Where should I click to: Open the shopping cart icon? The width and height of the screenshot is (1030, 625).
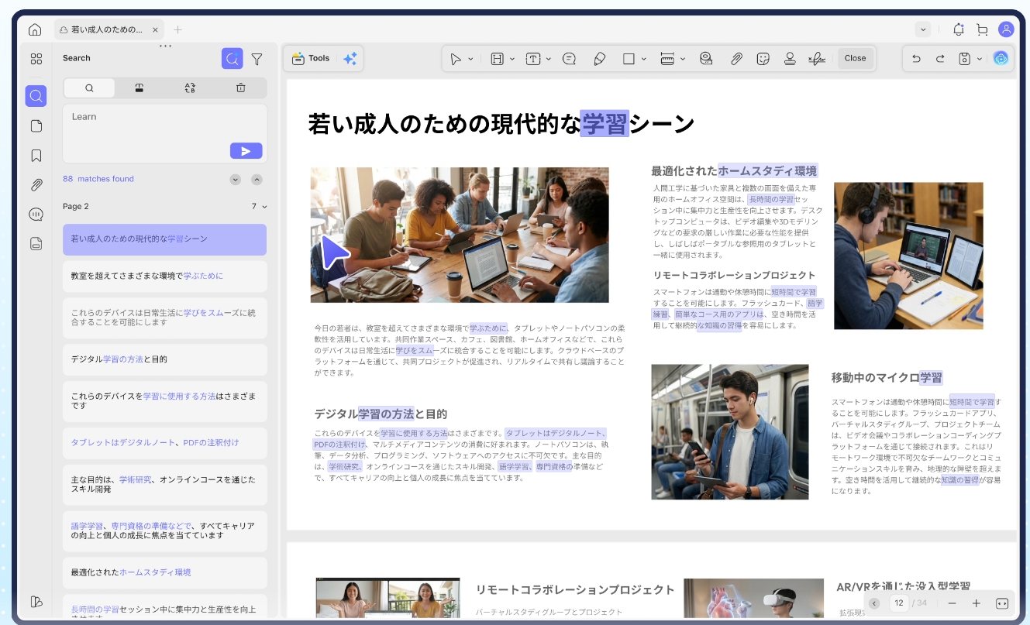982,29
